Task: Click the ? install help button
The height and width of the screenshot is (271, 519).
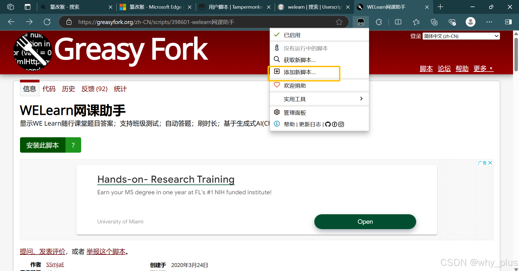Action: point(73,145)
